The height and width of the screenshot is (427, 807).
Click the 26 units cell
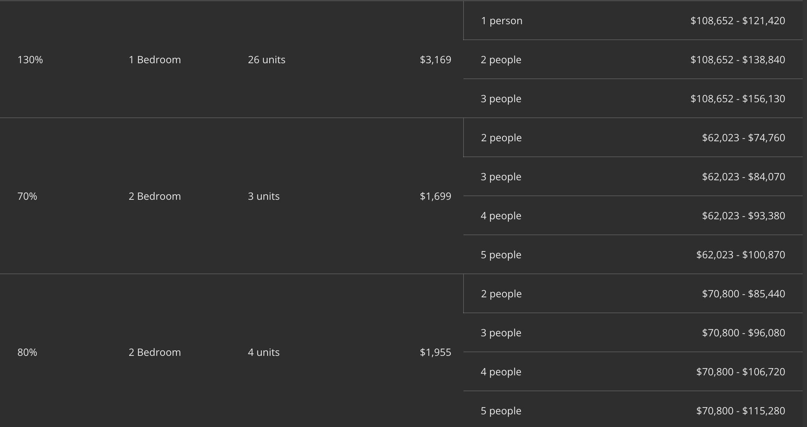[266, 60]
